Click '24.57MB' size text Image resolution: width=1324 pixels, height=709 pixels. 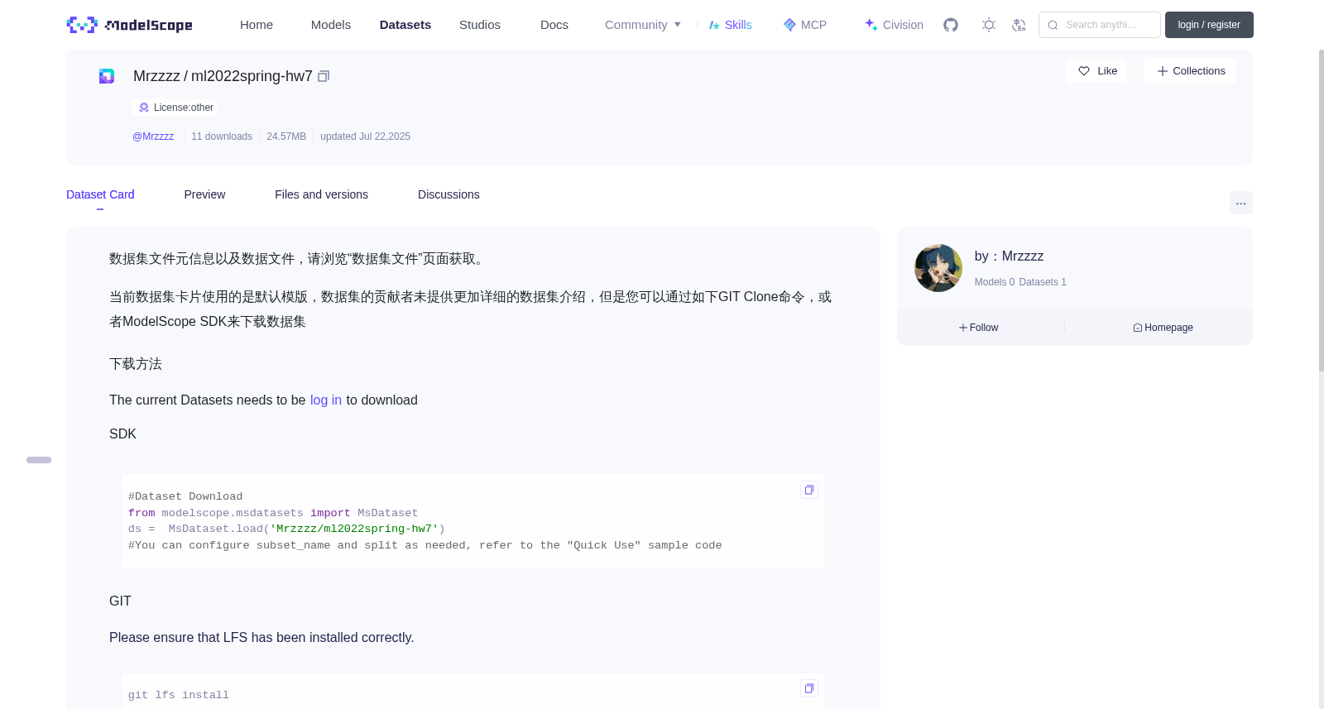pyautogui.click(x=286, y=137)
